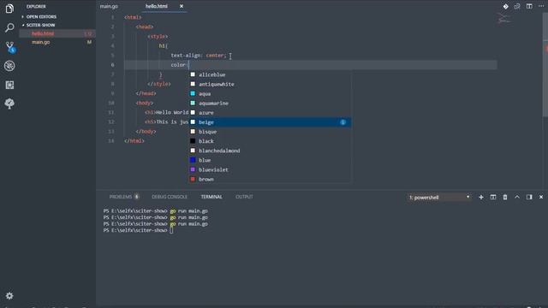Create a new terminal with the plus icon
This screenshot has width=548, height=308.
tap(481, 198)
